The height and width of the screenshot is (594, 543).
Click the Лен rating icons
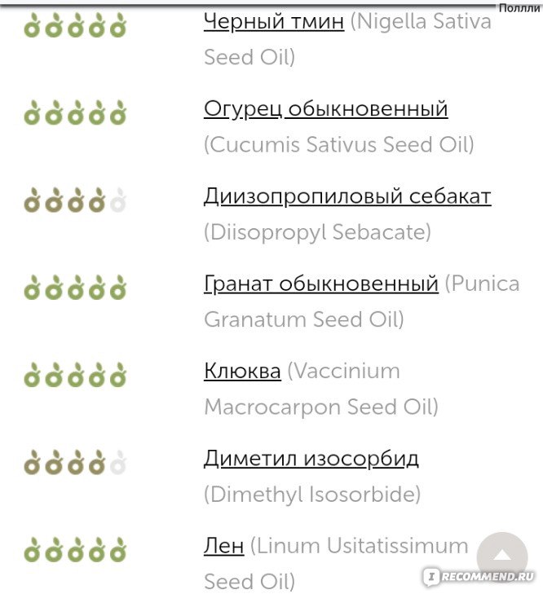click(x=75, y=550)
